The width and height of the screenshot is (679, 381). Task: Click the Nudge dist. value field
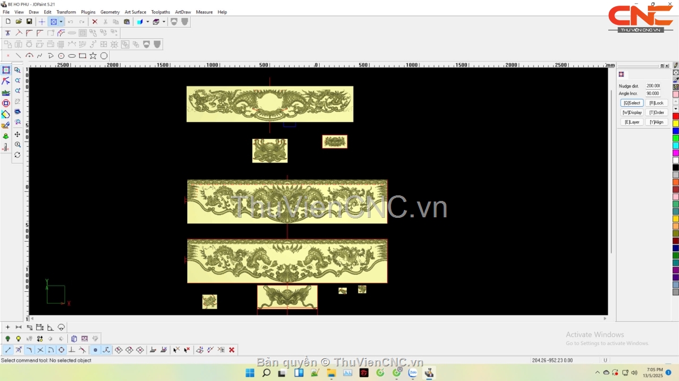[x=653, y=86]
